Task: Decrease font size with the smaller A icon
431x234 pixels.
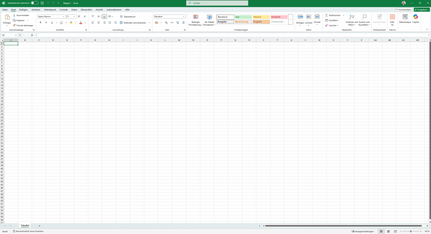Action: [85, 16]
